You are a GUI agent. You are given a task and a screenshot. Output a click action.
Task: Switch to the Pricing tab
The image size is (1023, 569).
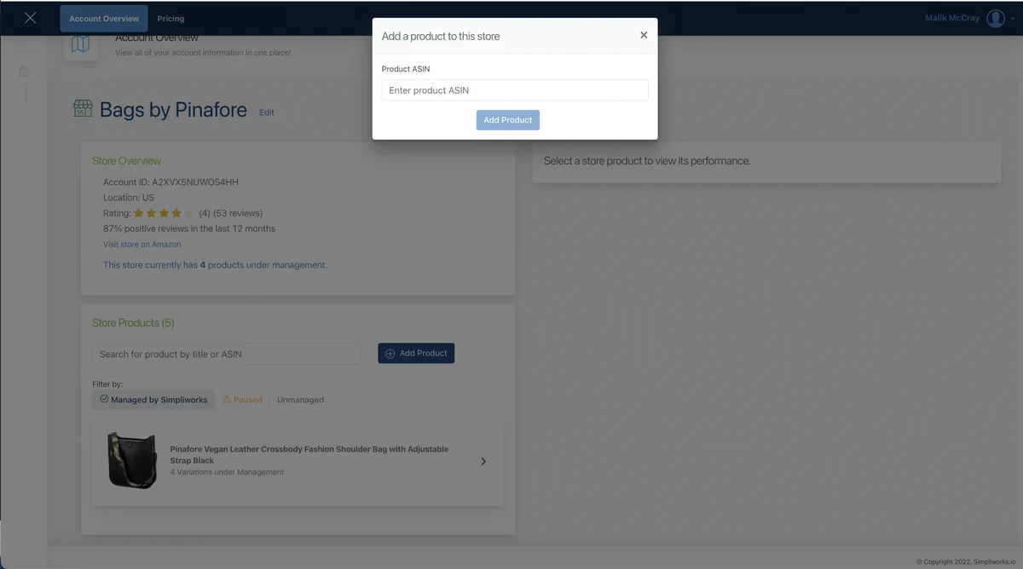tap(170, 19)
